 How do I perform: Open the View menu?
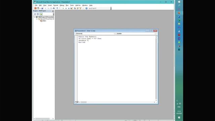45,5
